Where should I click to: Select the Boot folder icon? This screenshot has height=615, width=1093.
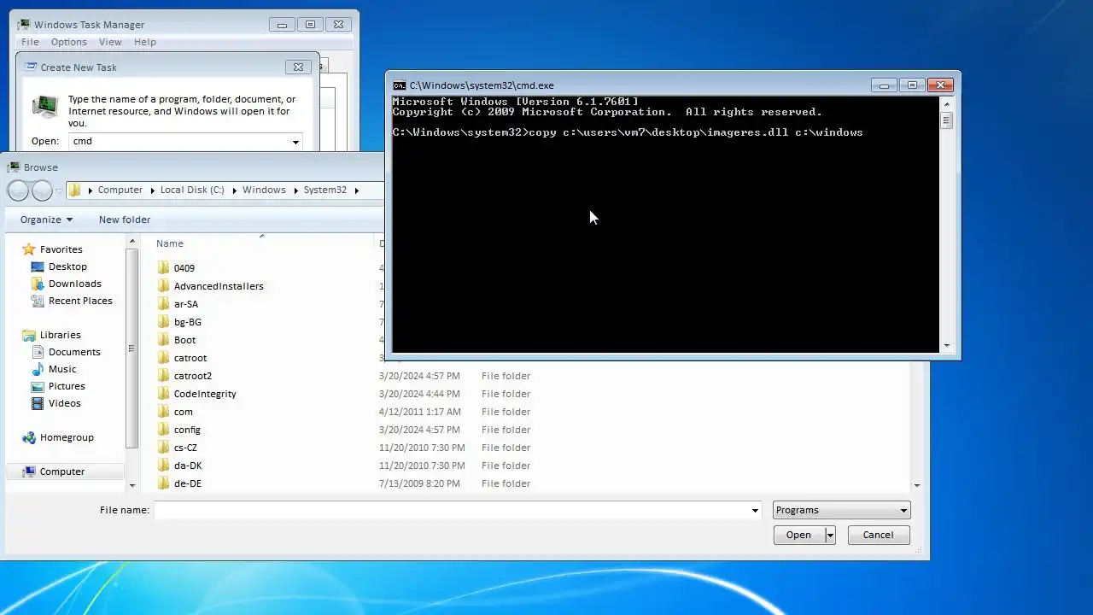coord(164,340)
